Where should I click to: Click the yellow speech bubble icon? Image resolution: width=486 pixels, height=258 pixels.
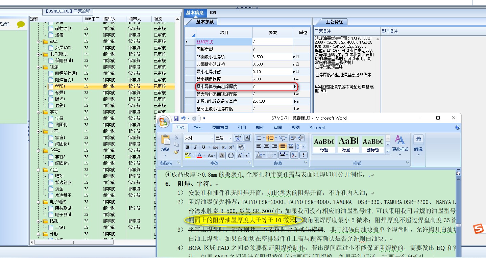(x=21, y=24)
